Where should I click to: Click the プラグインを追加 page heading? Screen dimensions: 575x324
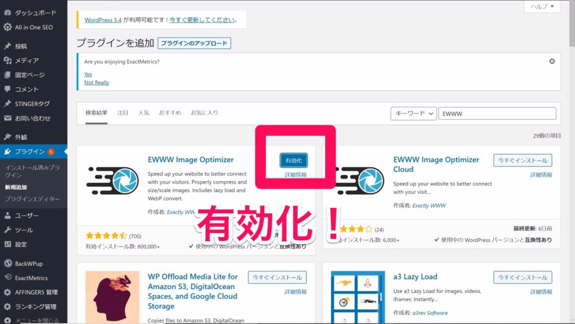pos(115,43)
